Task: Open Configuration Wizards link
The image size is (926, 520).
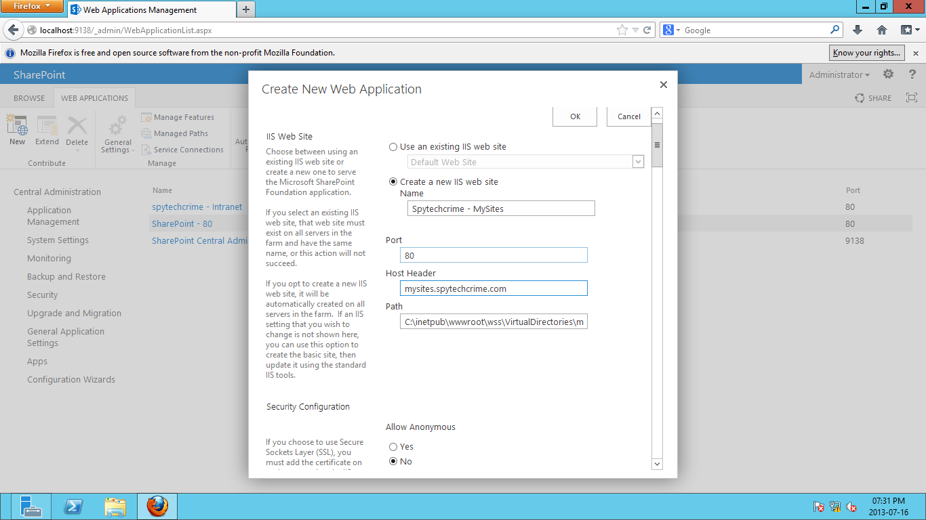Action: point(71,380)
